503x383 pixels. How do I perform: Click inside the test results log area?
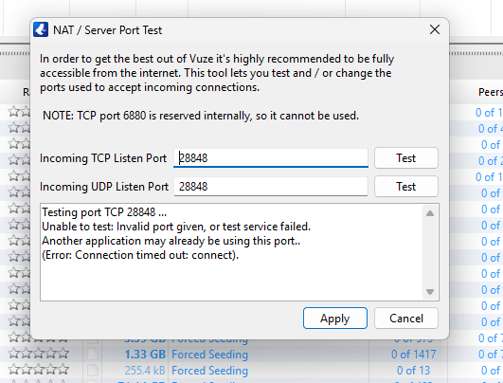232,252
